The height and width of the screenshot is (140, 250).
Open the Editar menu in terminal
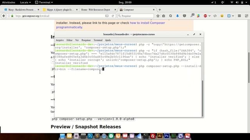(70, 40)
